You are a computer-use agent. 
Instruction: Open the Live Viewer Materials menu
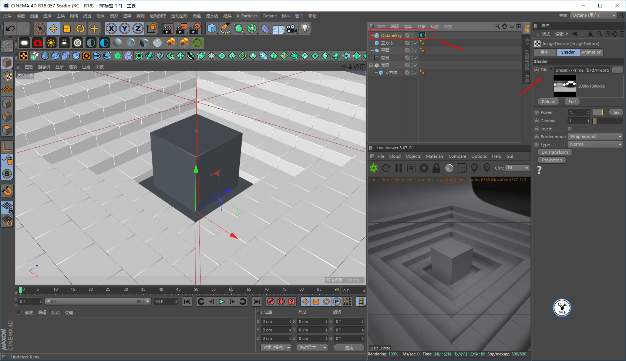click(435, 156)
